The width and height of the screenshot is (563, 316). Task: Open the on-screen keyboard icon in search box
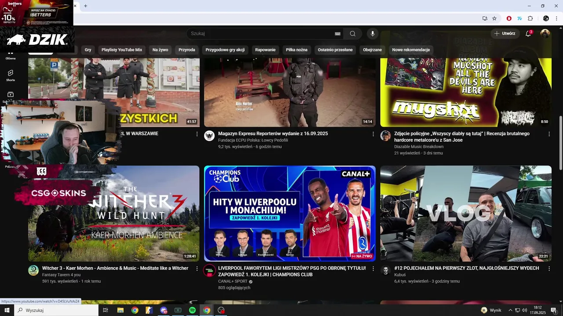pos(337,33)
